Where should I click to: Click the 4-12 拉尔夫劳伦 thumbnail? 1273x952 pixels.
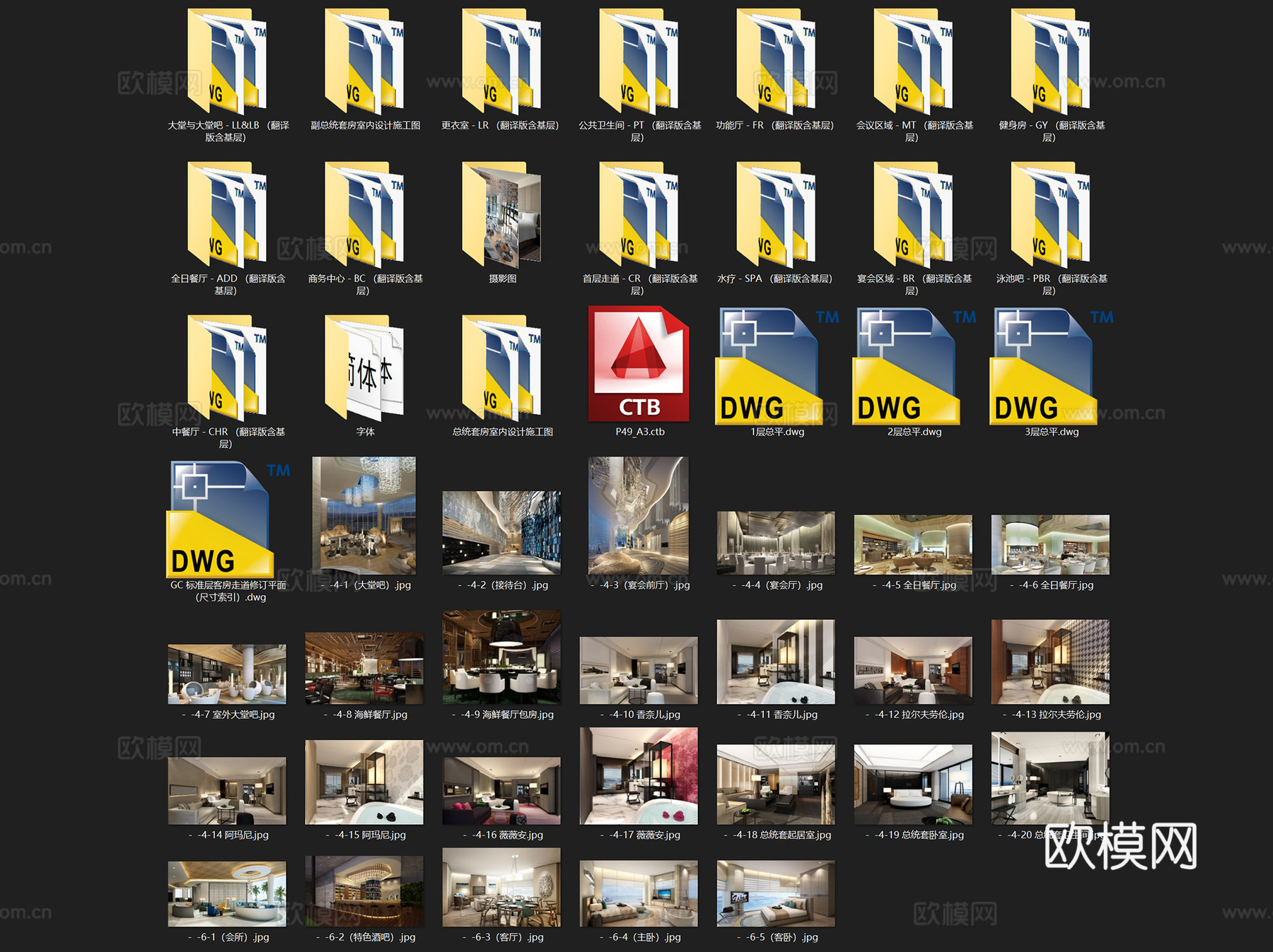click(913, 671)
